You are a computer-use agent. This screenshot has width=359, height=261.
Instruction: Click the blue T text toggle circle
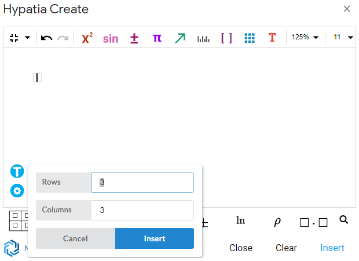click(17, 171)
